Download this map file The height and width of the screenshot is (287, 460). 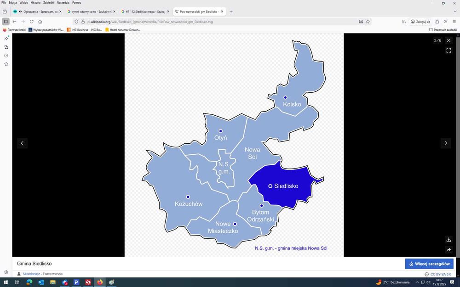pyautogui.click(x=448, y=240)
